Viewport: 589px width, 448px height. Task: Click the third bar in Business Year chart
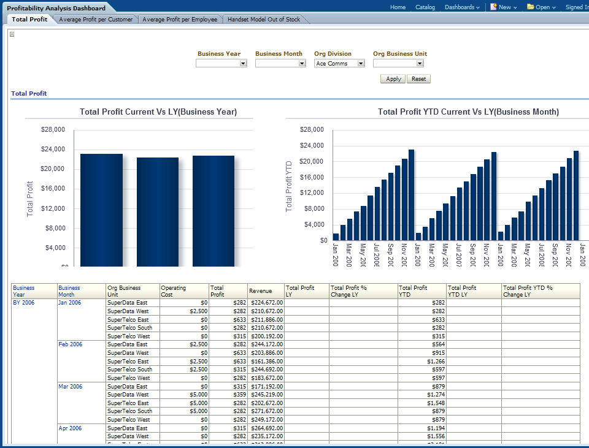tap(214, 211)
